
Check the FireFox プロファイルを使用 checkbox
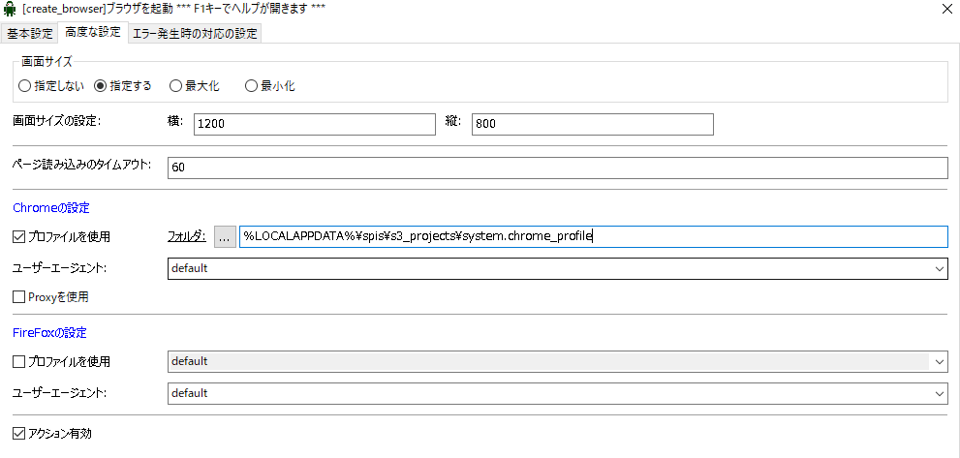[19, 361]
